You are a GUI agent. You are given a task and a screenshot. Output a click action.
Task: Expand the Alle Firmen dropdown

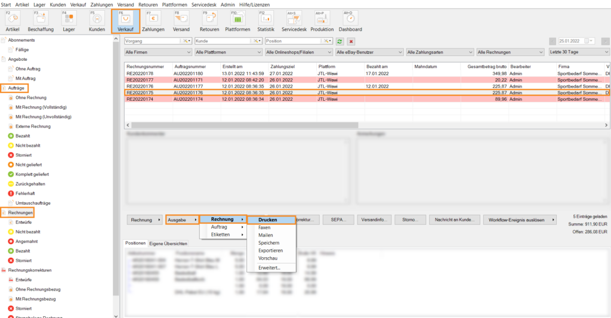coord(158,53)
